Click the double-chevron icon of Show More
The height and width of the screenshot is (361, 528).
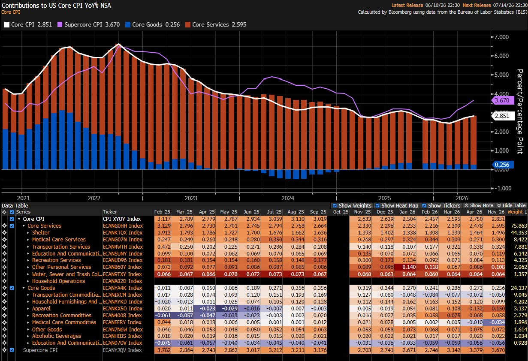[x=466, y=206]
